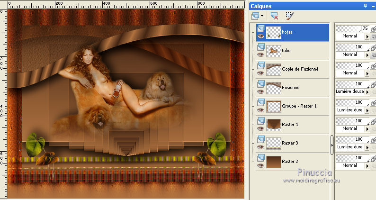This screenshot has width=376, height=200.
Task: Click the Delete Layer icon with red X
Action: 274,16
